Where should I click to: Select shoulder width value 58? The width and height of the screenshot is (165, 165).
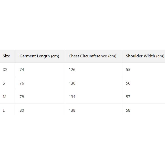pyautogui.click(x=128, y=110)
